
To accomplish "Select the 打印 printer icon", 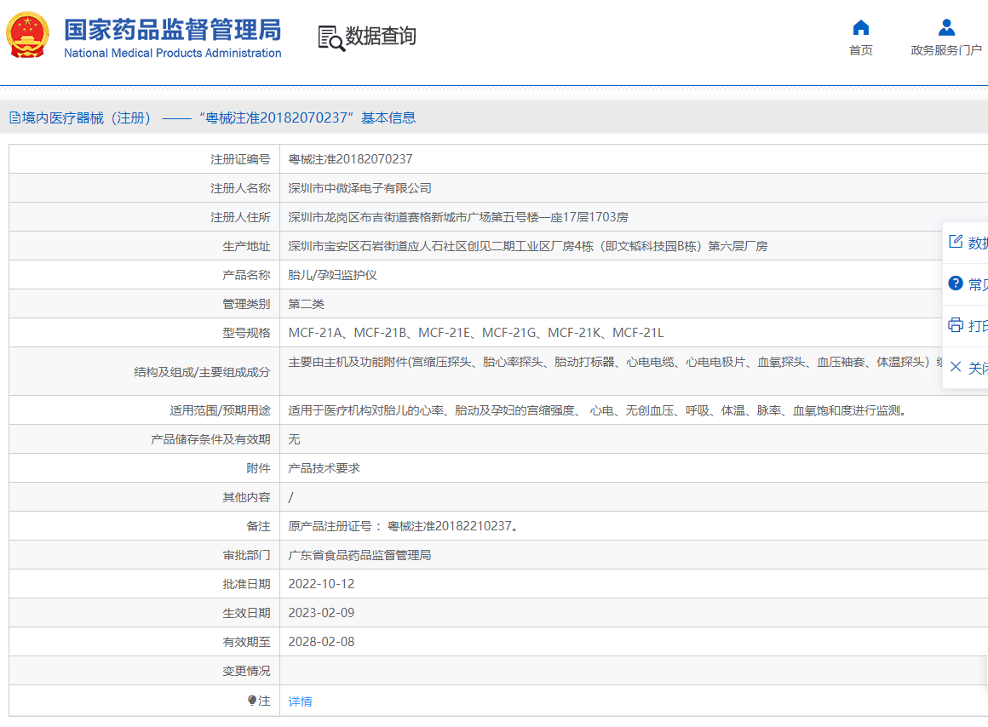I will click(954, 325).
